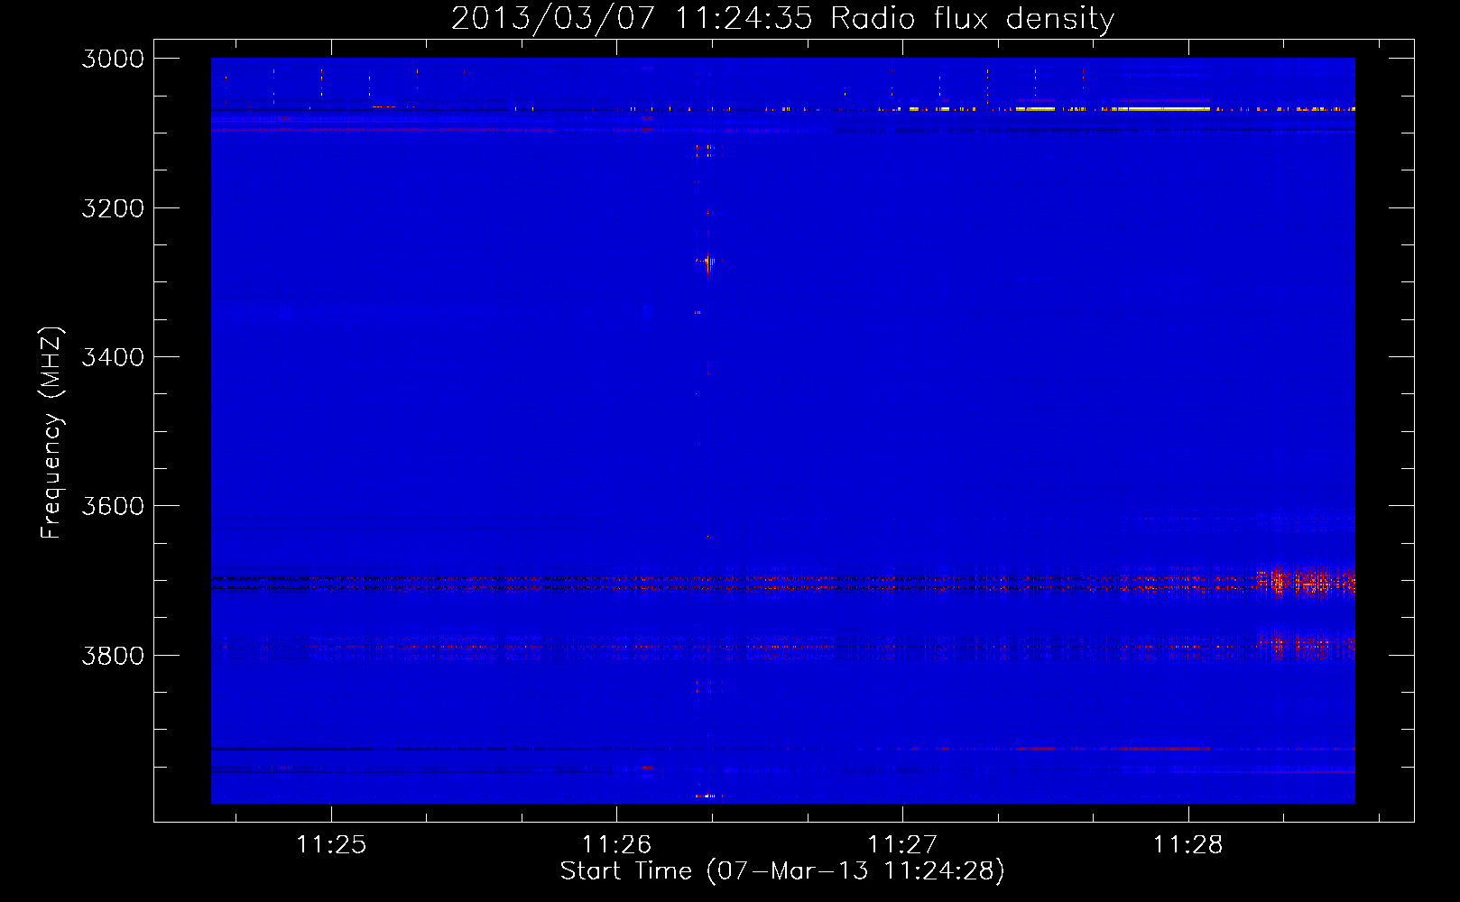Viewport: 1460px width, 902px height.
Task: Click the red burst at 3700 MHz after 11:28
Action: point(1305,582)
